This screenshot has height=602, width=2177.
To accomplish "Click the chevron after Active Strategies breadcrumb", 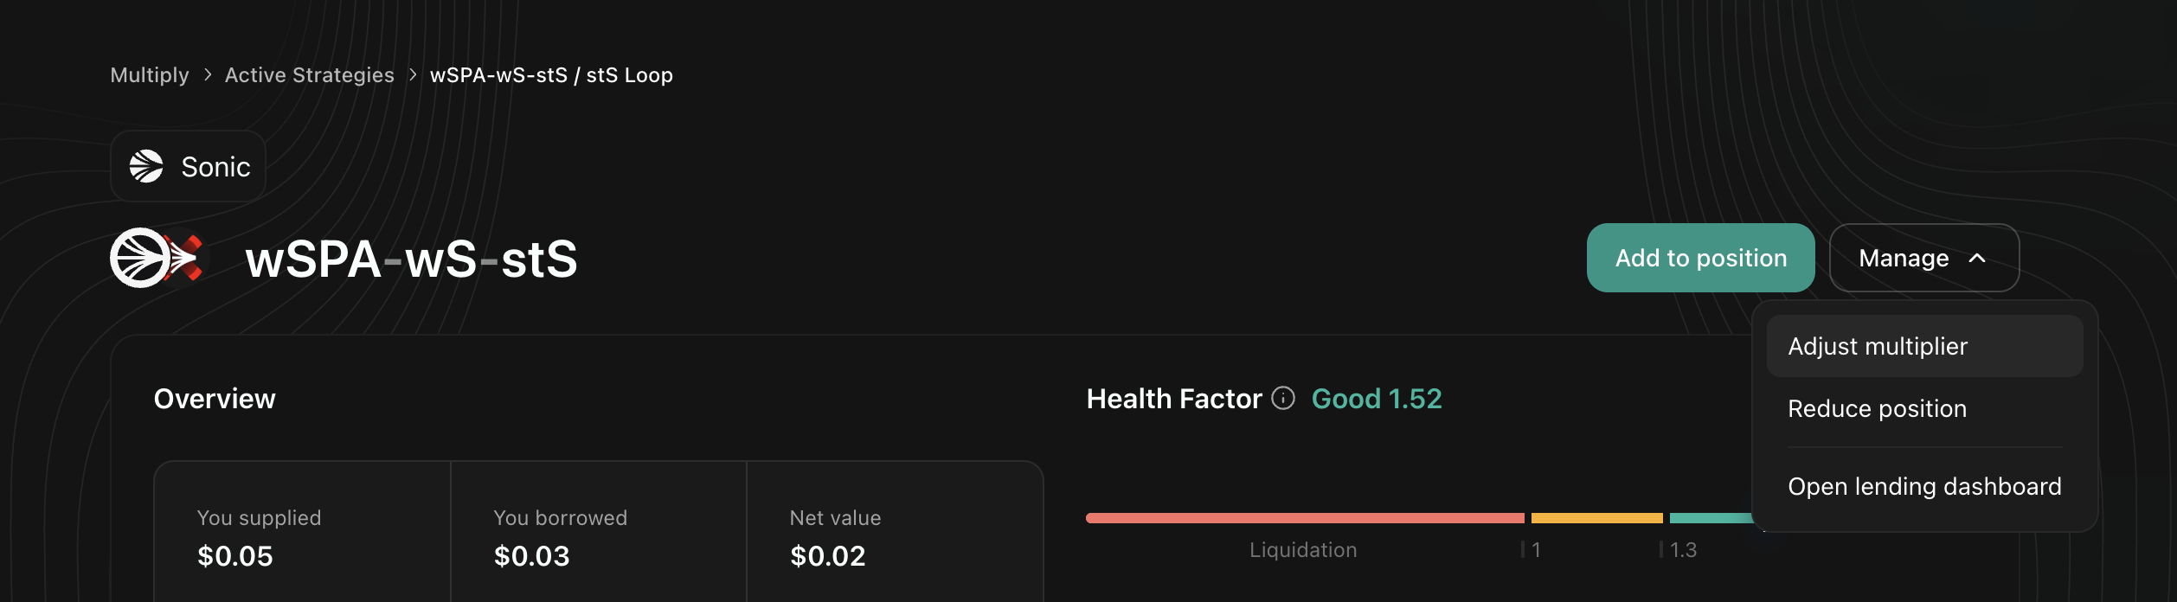I will 413,75.
